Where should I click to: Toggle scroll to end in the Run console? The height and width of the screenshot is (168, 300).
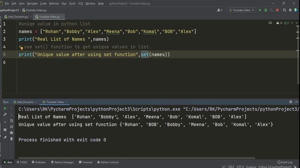pos(11,126)
